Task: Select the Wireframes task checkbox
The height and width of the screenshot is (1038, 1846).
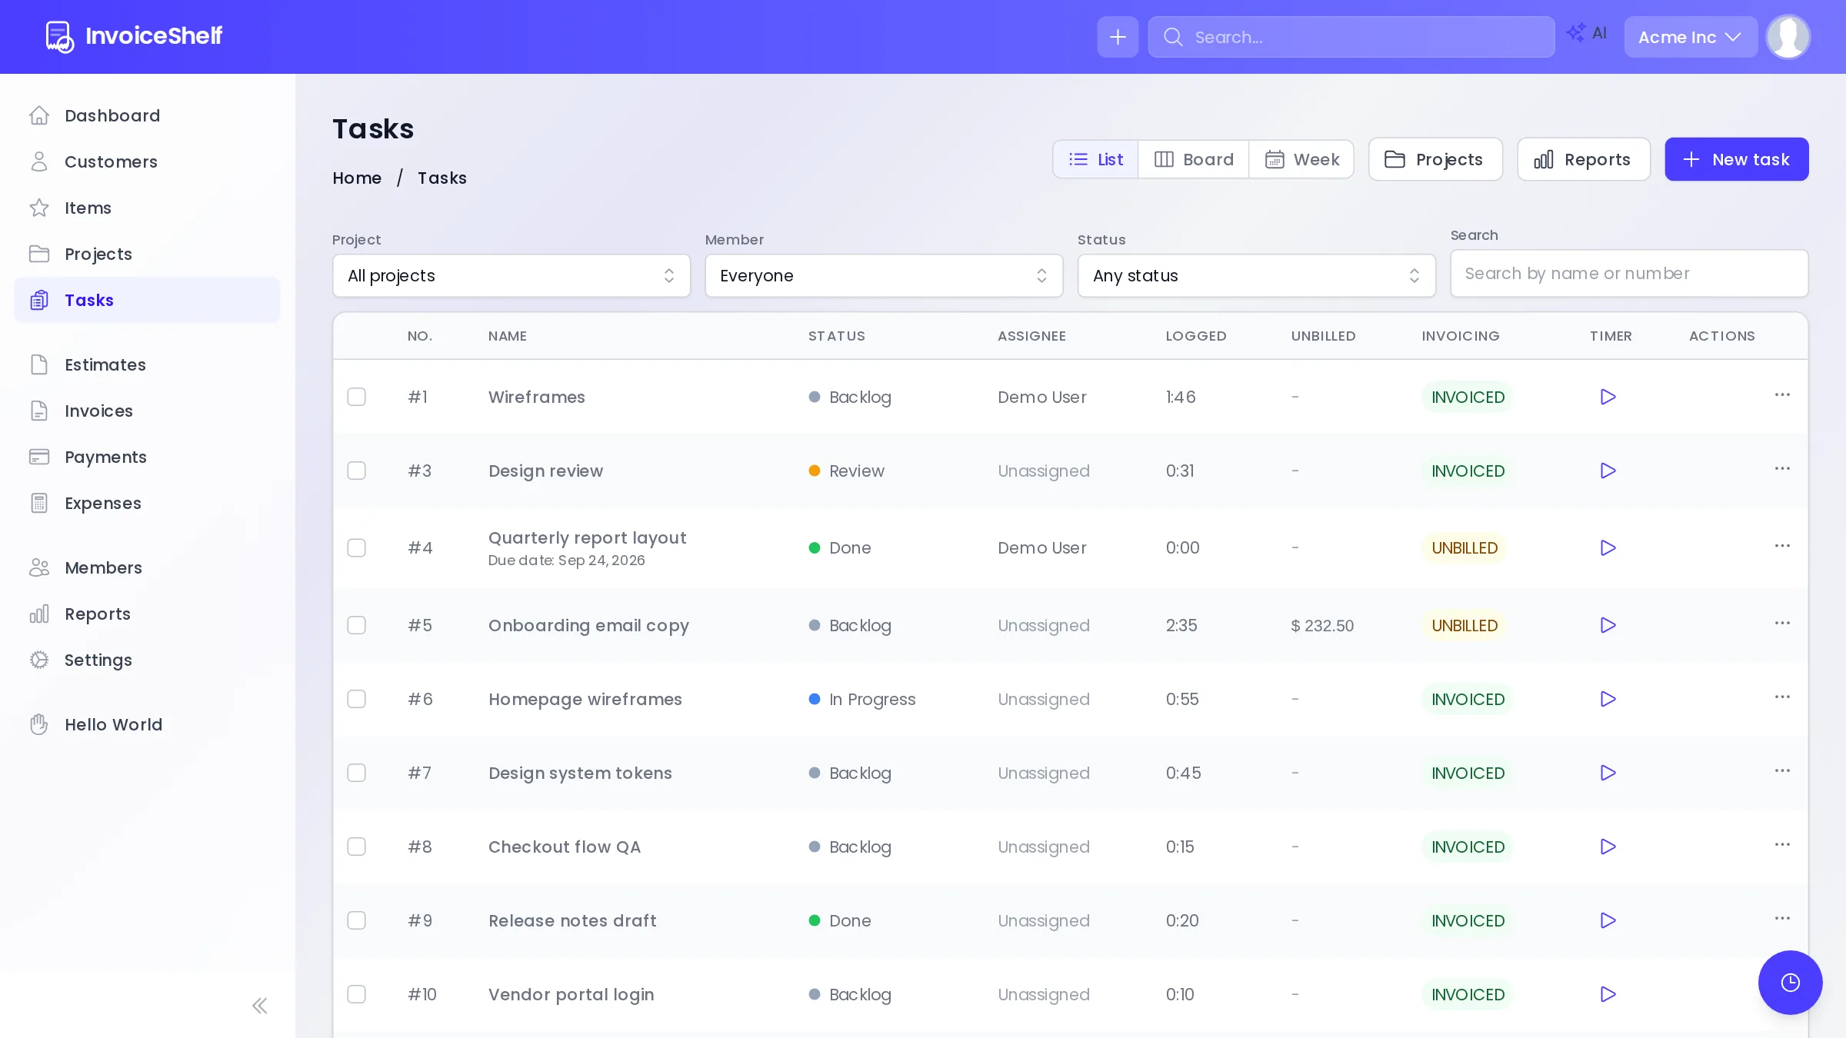Action: pos(356,397)
